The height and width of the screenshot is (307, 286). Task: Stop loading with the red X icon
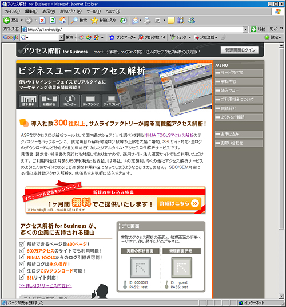coord(42,21)
